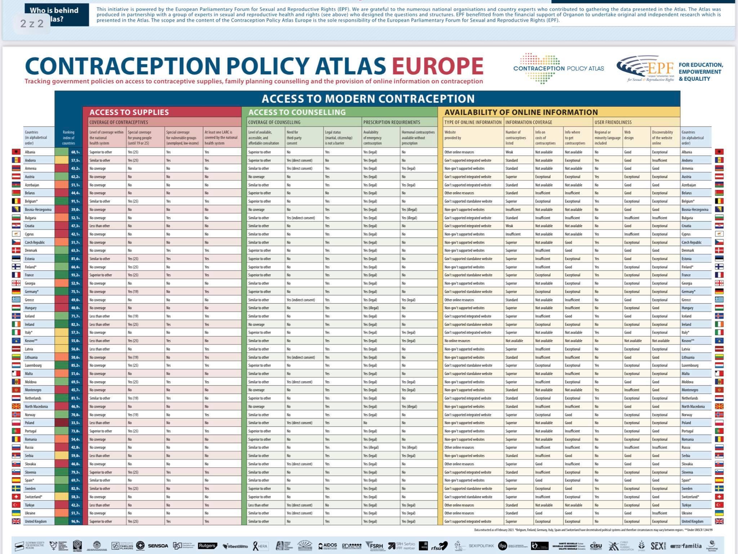Image resolution: width=738 pixels, height=554 pixels.
Task: Click the Belgium flag left of the country name
Action: (x=16, y=201)
